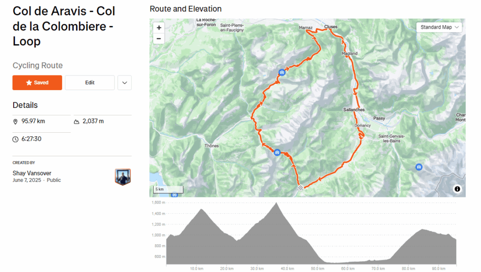Open photo marker on southern route segment

tap(277, 152)
